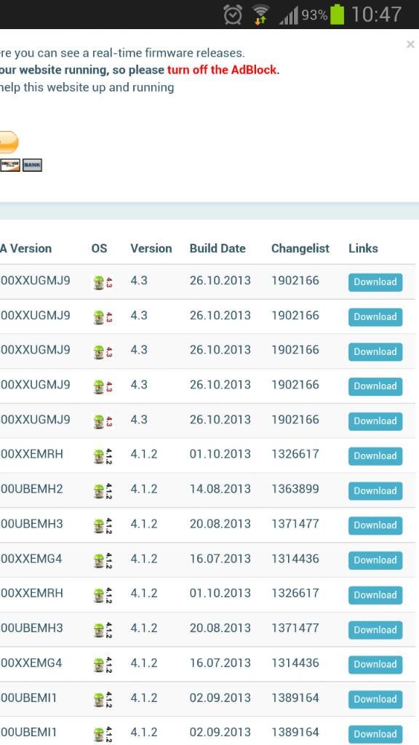Sort by the 'A Version' column header

[25, 248]
